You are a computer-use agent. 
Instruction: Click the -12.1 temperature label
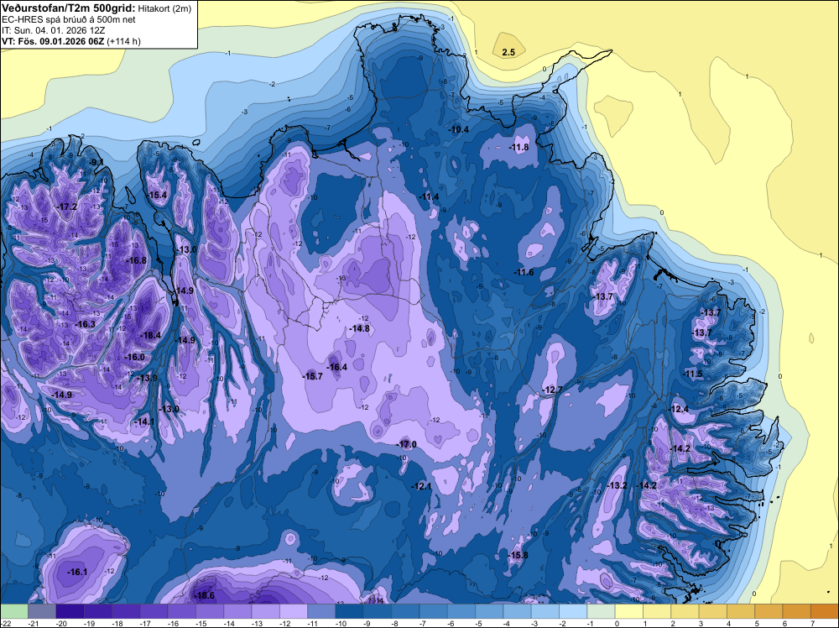click(421, 486)
